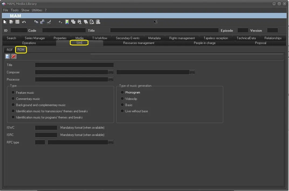Viewport: 289px width, 191px height.
Task: Switch to the Rights management tab
Action: [x=182, y=38]
